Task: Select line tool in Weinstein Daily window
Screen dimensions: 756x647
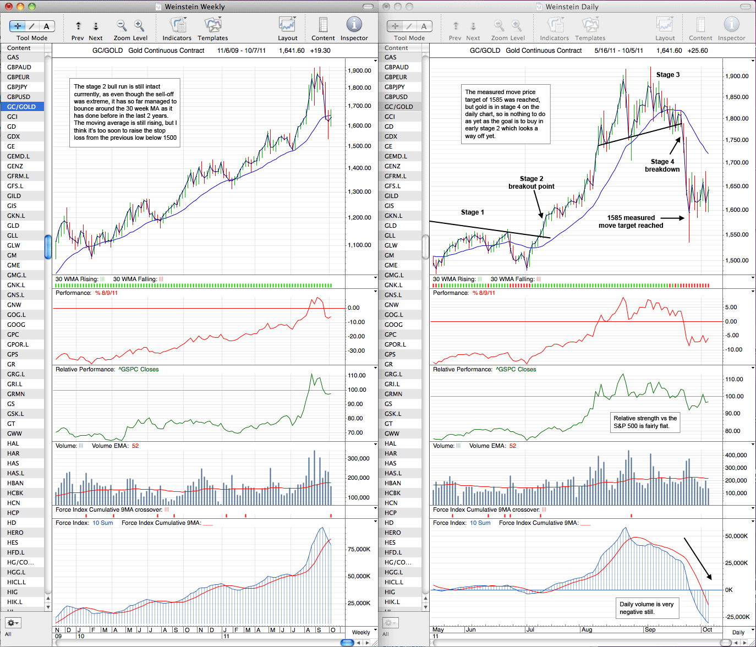Action: click(409, 26)
